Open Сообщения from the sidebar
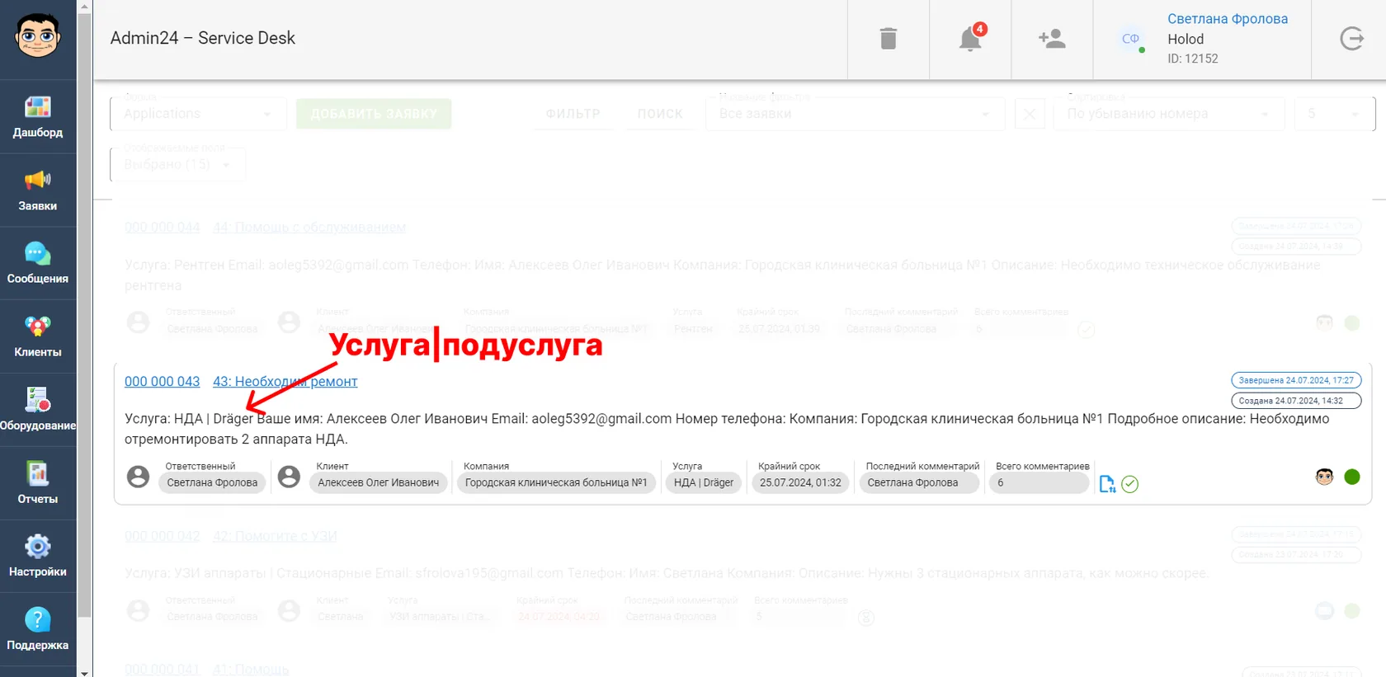 tap(38, 263)
